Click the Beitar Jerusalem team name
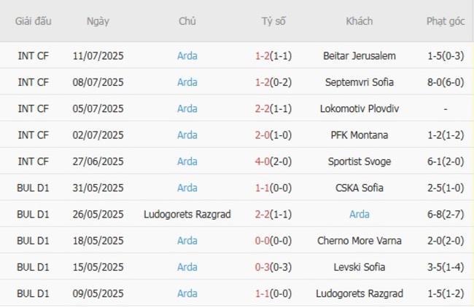Viewport: 474px width, 307px height. (359, 55)
